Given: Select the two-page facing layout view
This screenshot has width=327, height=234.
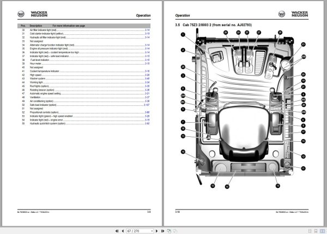Looking at the screenshot, I should [323, 231].
